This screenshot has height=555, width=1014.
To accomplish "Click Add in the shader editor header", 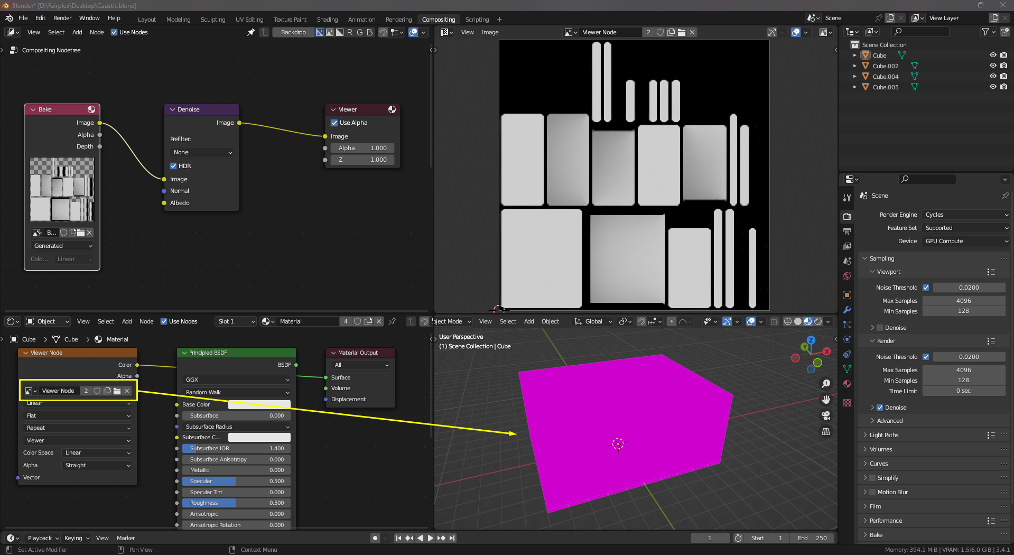I will 127,321.
